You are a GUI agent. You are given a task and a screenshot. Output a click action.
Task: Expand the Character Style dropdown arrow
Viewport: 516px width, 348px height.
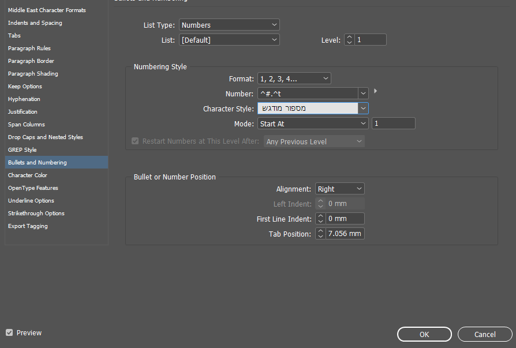[363, 108]
